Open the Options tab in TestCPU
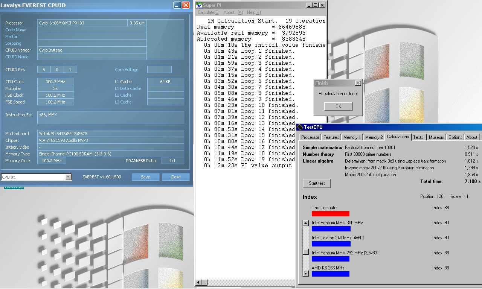 pos(455,137)
